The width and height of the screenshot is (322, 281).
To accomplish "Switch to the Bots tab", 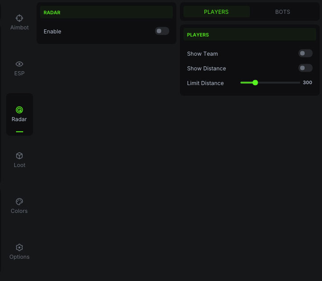I will (282, 12).
